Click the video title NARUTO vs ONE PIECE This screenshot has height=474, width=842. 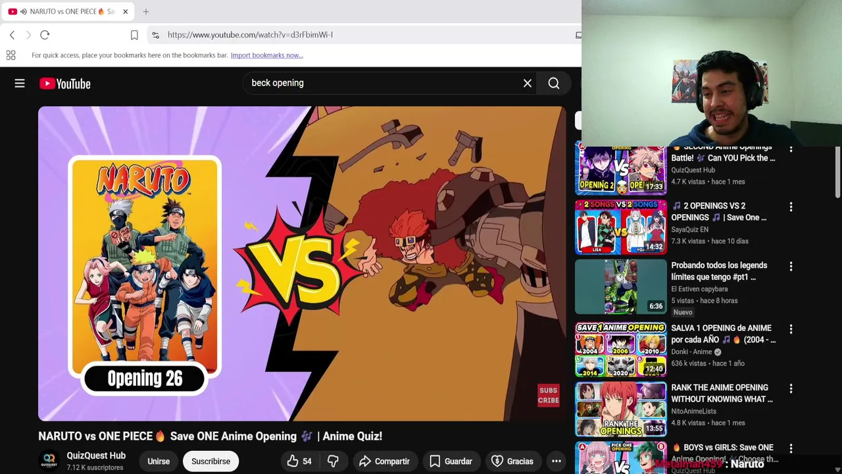(210, 436)
